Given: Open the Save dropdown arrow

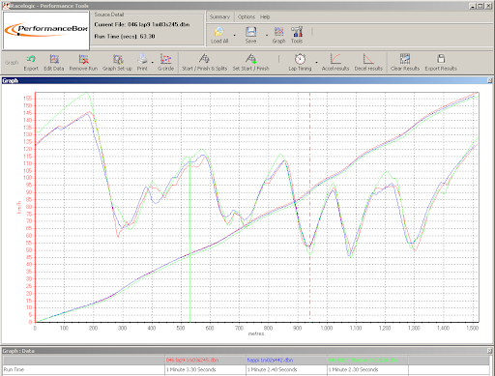Looking at the screenshot, I should click(x=267, y=35).
